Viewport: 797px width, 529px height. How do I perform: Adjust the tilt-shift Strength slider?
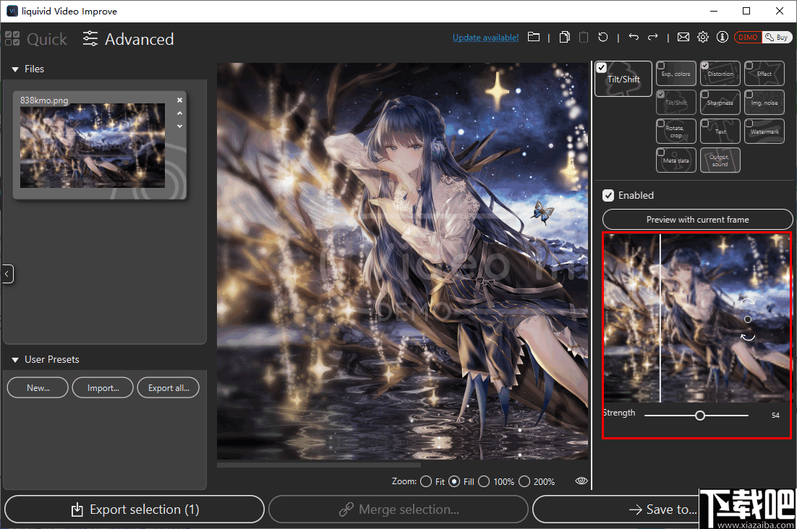click(699, 415)
